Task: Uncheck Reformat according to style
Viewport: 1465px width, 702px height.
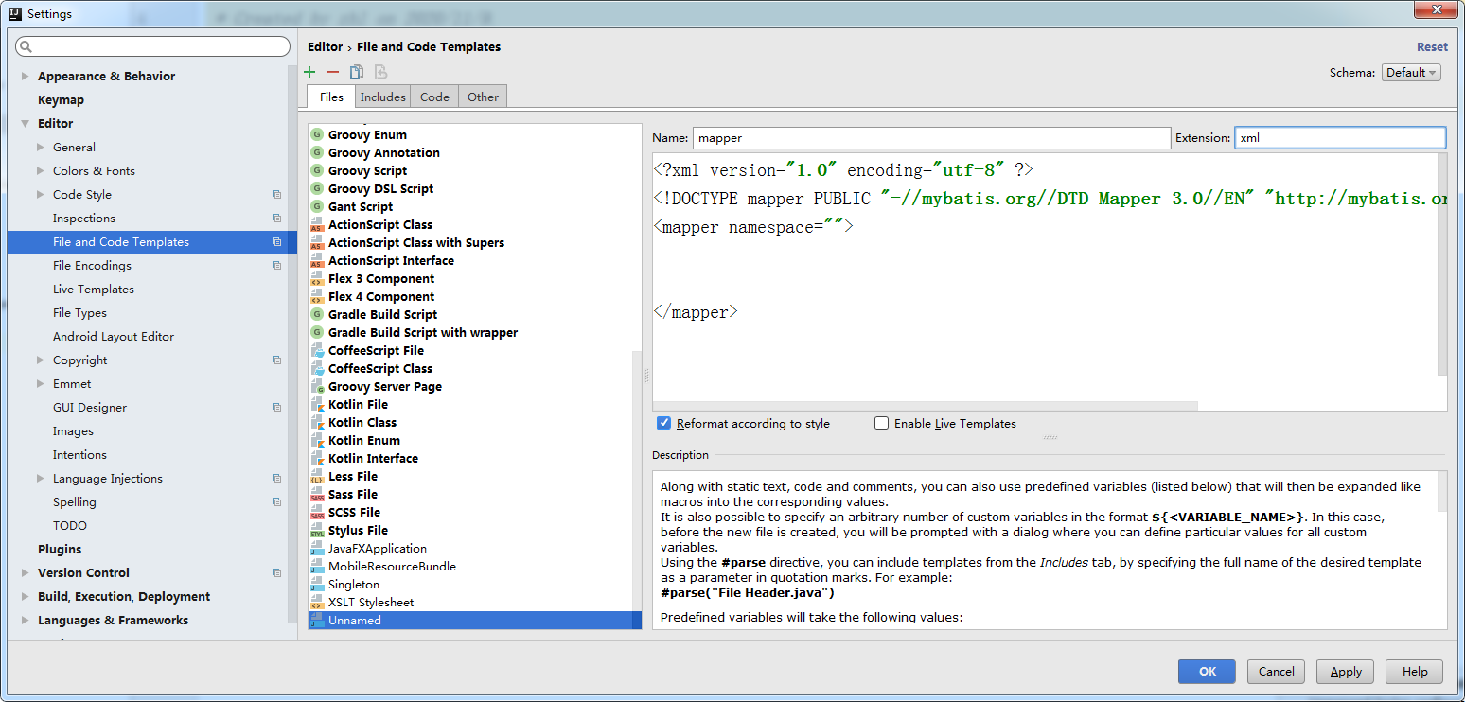Action: click(664, 423)
